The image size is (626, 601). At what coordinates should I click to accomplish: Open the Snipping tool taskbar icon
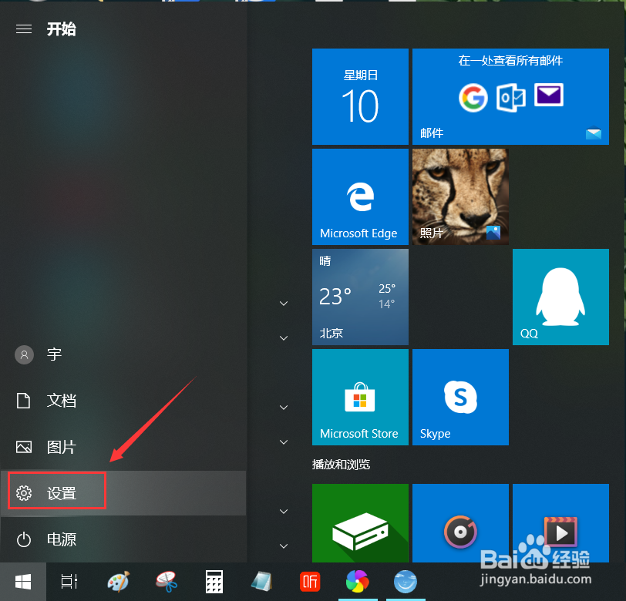167,582
